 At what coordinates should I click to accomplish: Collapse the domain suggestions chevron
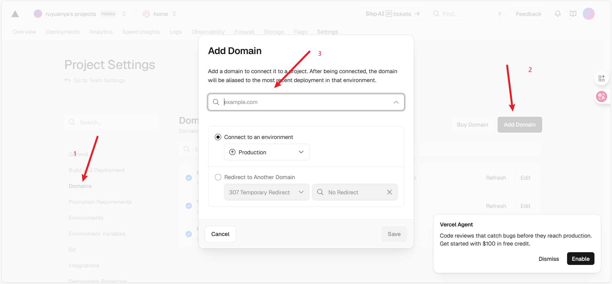click(396, 102)
